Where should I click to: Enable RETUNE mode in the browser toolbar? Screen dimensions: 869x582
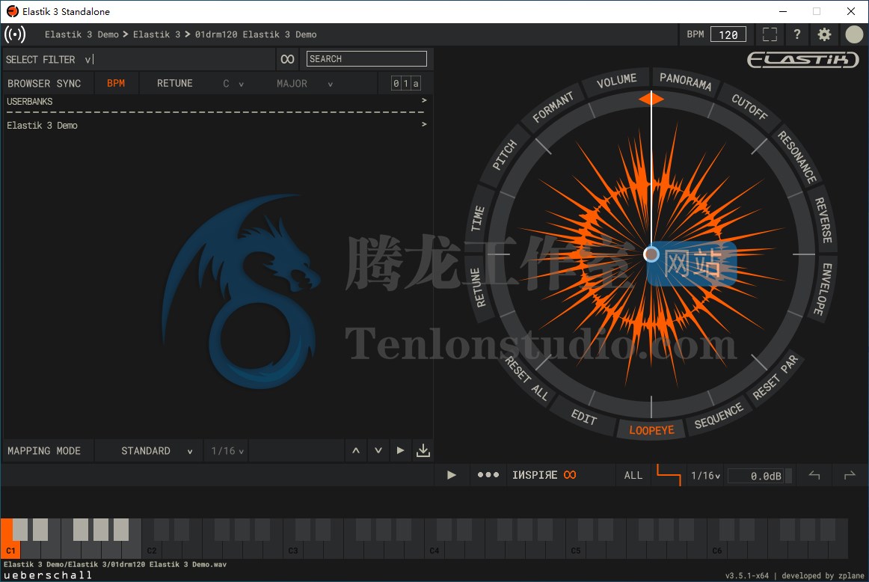[174, 83]
